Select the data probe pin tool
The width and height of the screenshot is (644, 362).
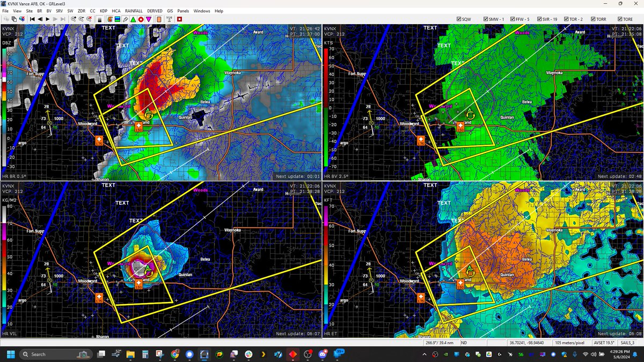pyautogui.click(x=125, y=19)
